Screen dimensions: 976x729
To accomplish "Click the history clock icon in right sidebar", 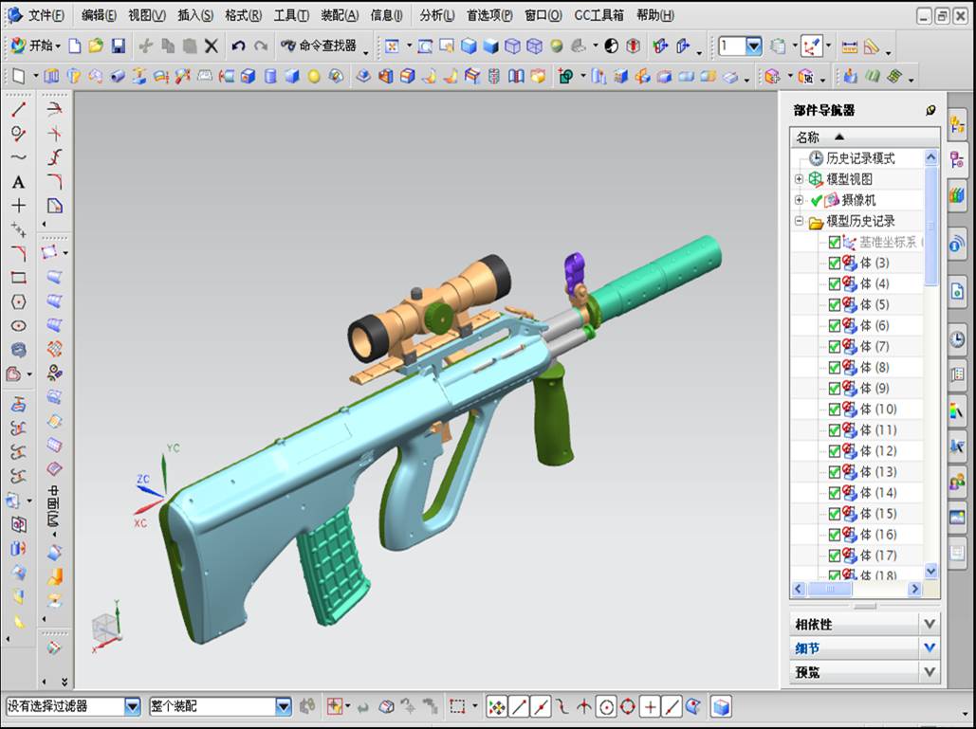I will (x=957, y=339).
